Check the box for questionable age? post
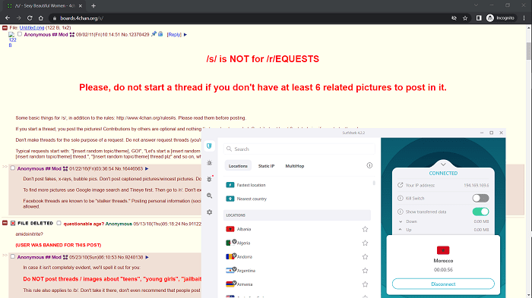 coord(59,223)
